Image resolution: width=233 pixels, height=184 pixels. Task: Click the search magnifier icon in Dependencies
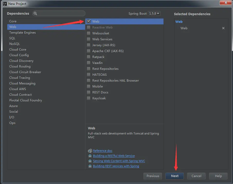[35, 14]
